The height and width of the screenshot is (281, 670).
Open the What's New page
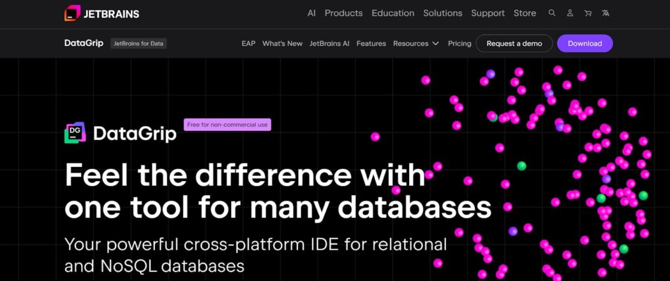coord(283,43)
